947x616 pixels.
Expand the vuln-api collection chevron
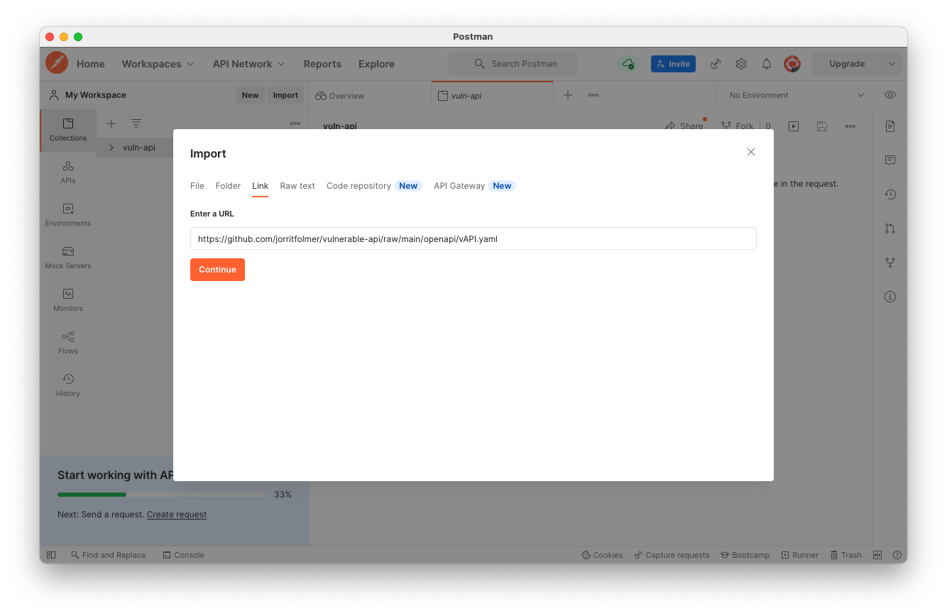coord(111,148)
